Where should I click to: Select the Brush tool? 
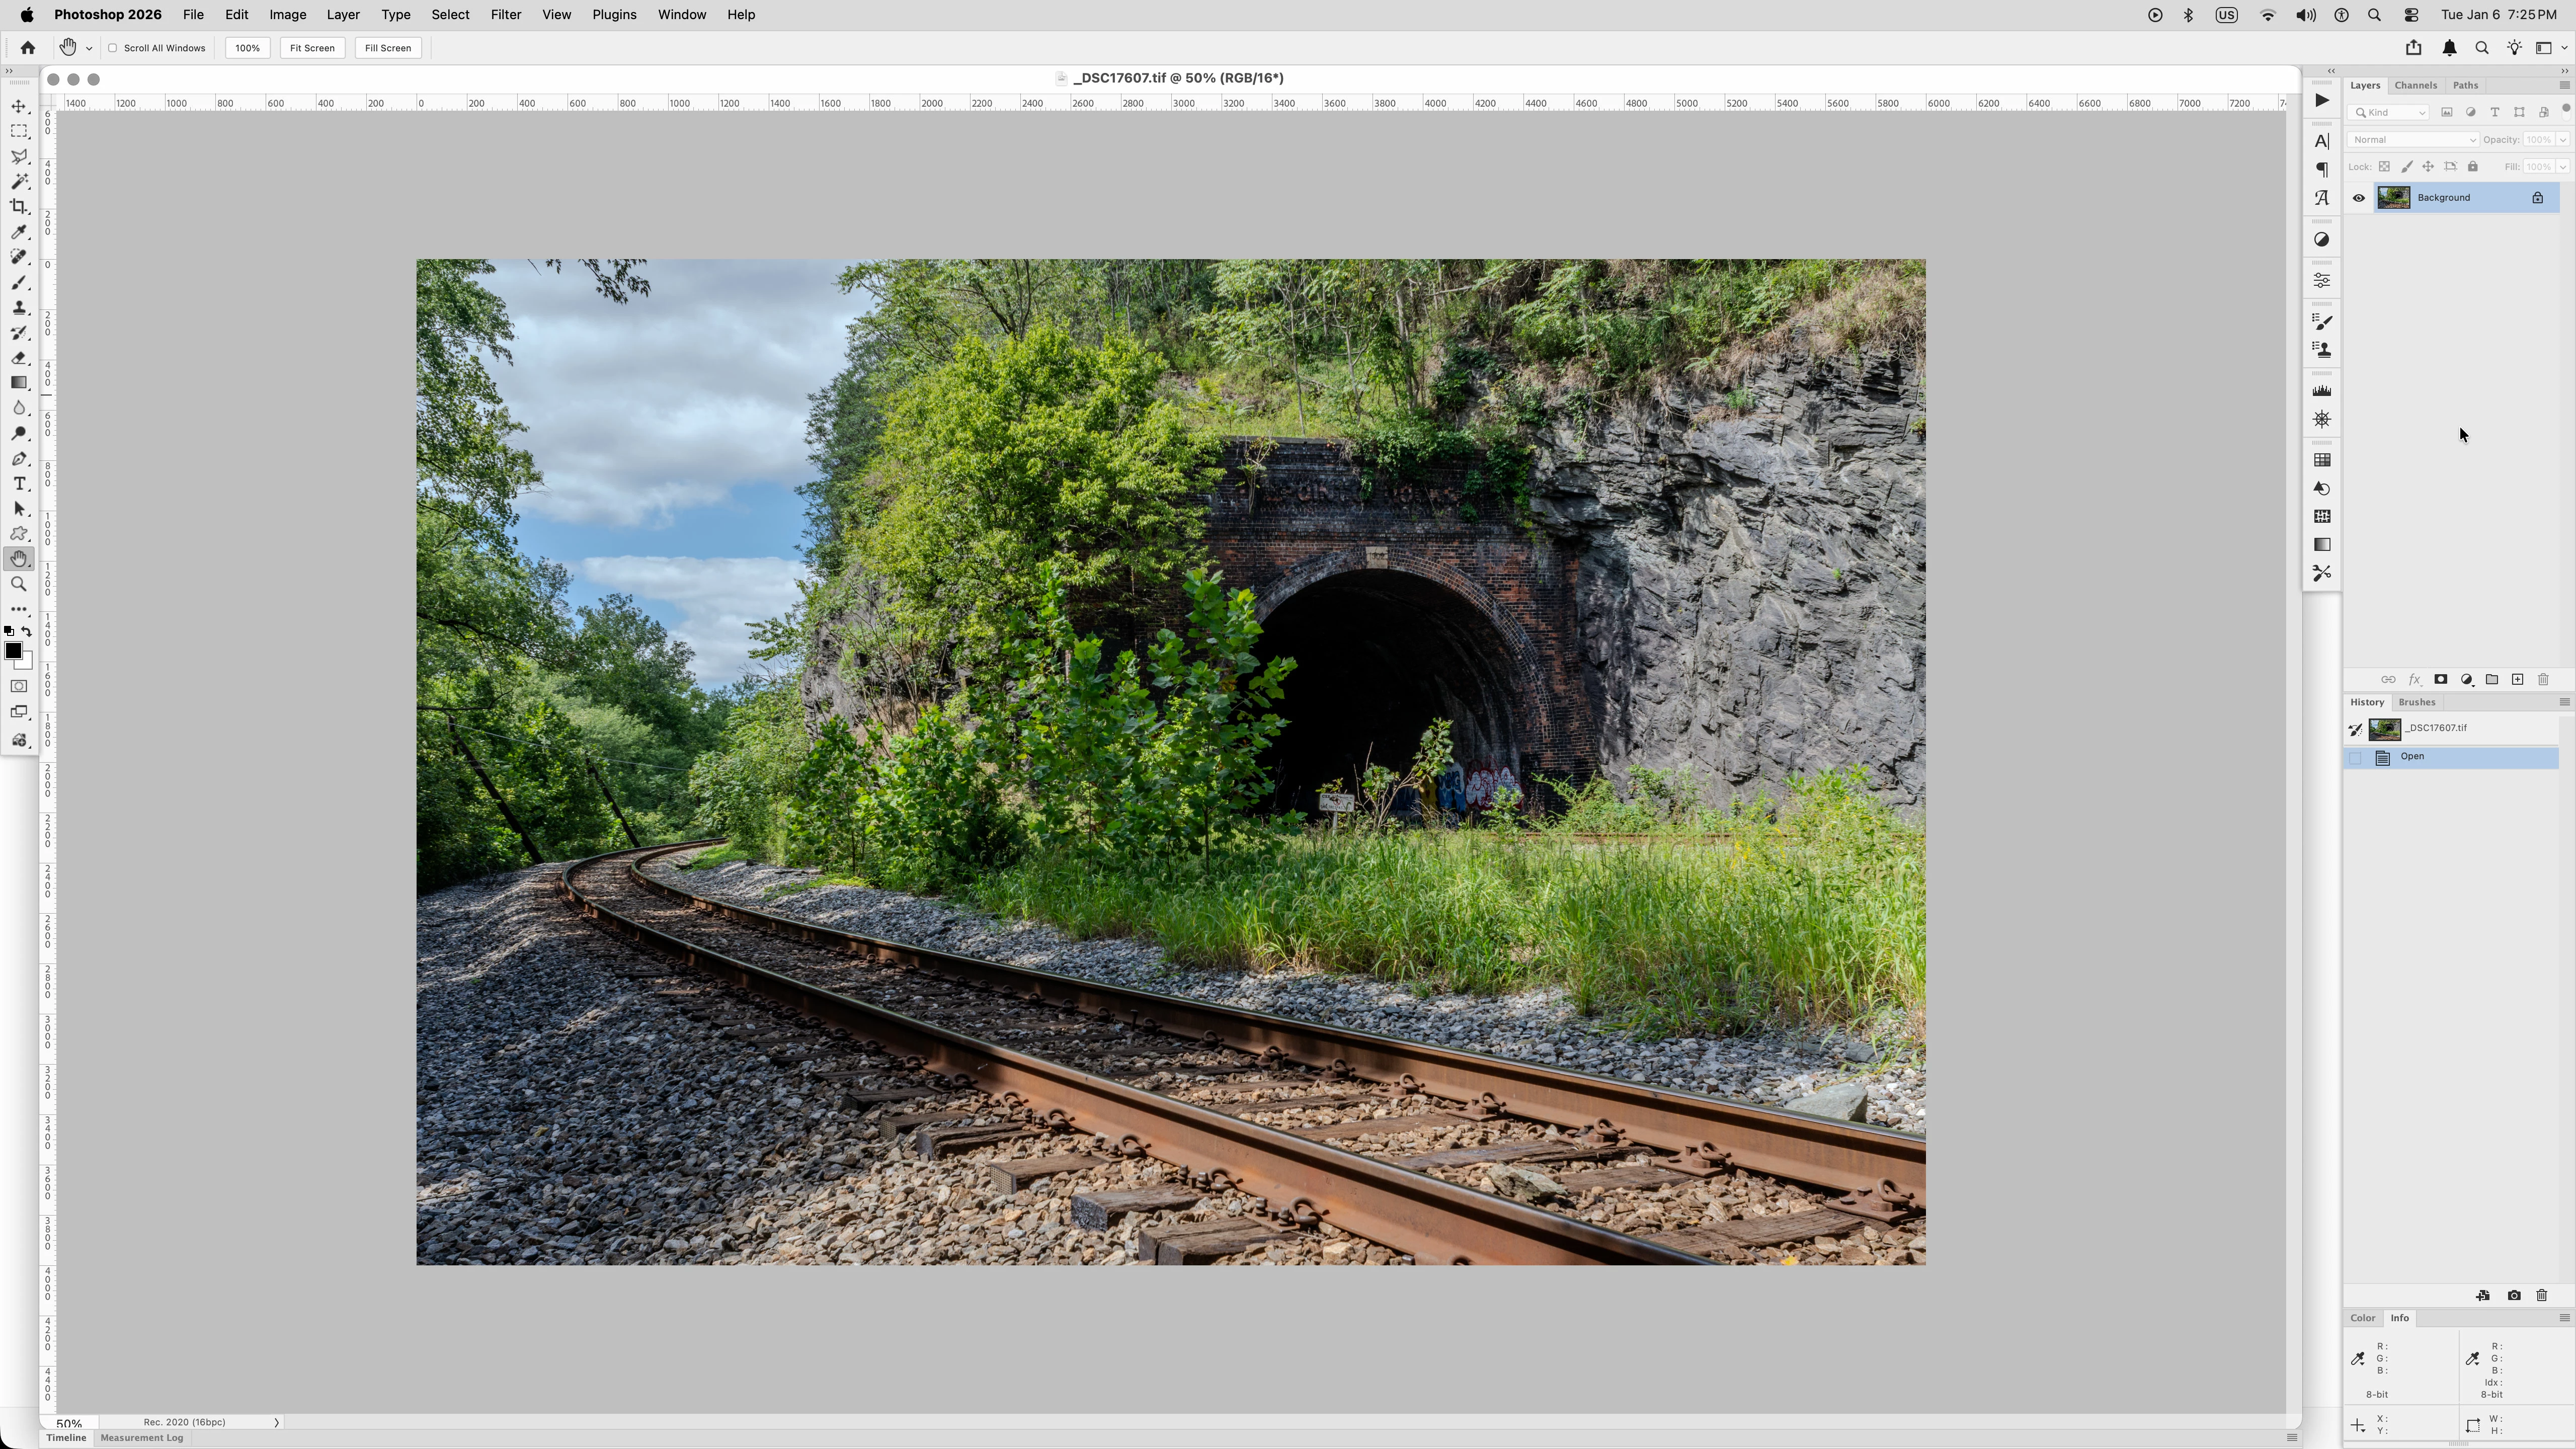[19, 283]
